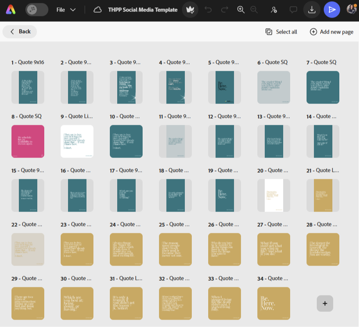
Task: Open Adobe Express home logo
Action: (11, 10)
